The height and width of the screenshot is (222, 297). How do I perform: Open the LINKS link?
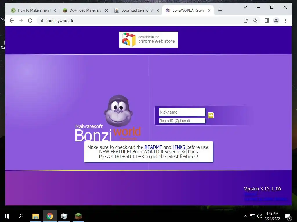point(179,147)
